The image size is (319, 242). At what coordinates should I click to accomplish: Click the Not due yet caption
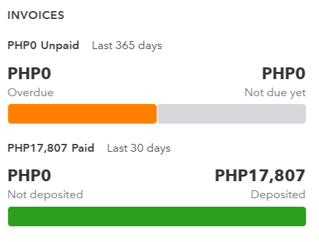[x=275, y=93]
